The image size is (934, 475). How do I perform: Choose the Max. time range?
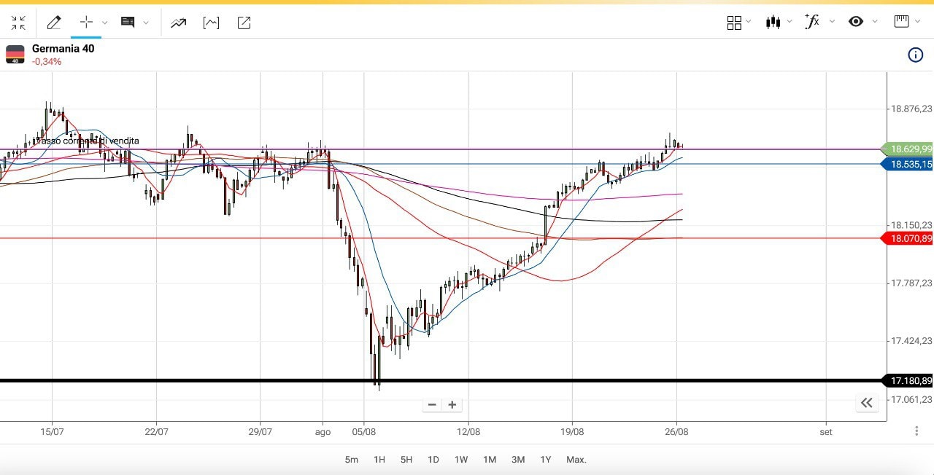point(576,460)
